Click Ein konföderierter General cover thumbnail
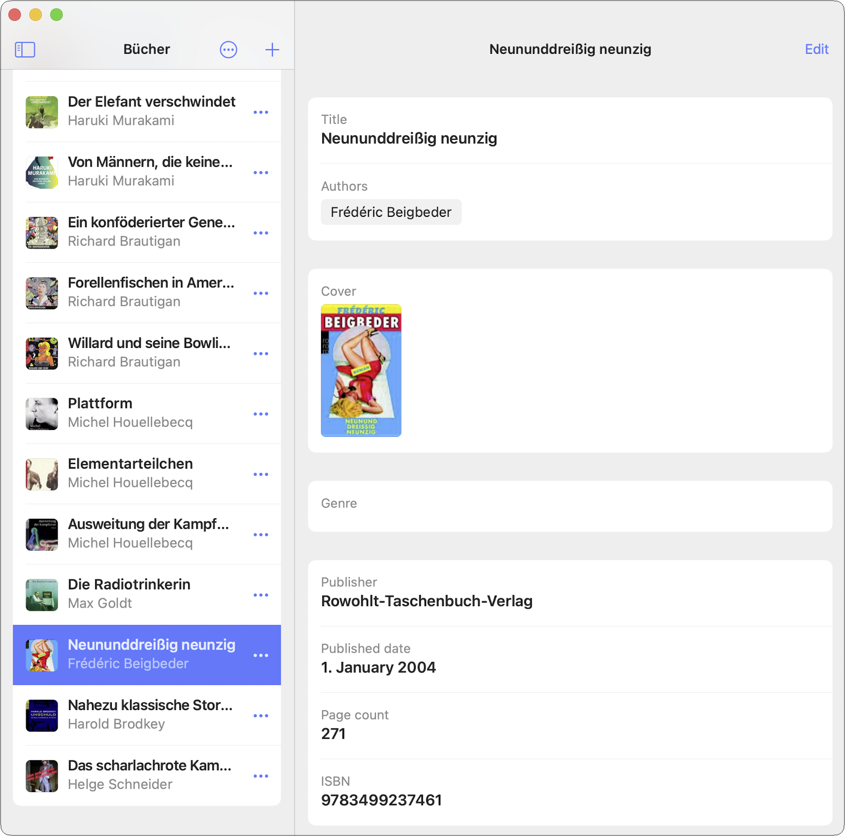The height and width of the screenshot is (836, 845). pos(42,233)
